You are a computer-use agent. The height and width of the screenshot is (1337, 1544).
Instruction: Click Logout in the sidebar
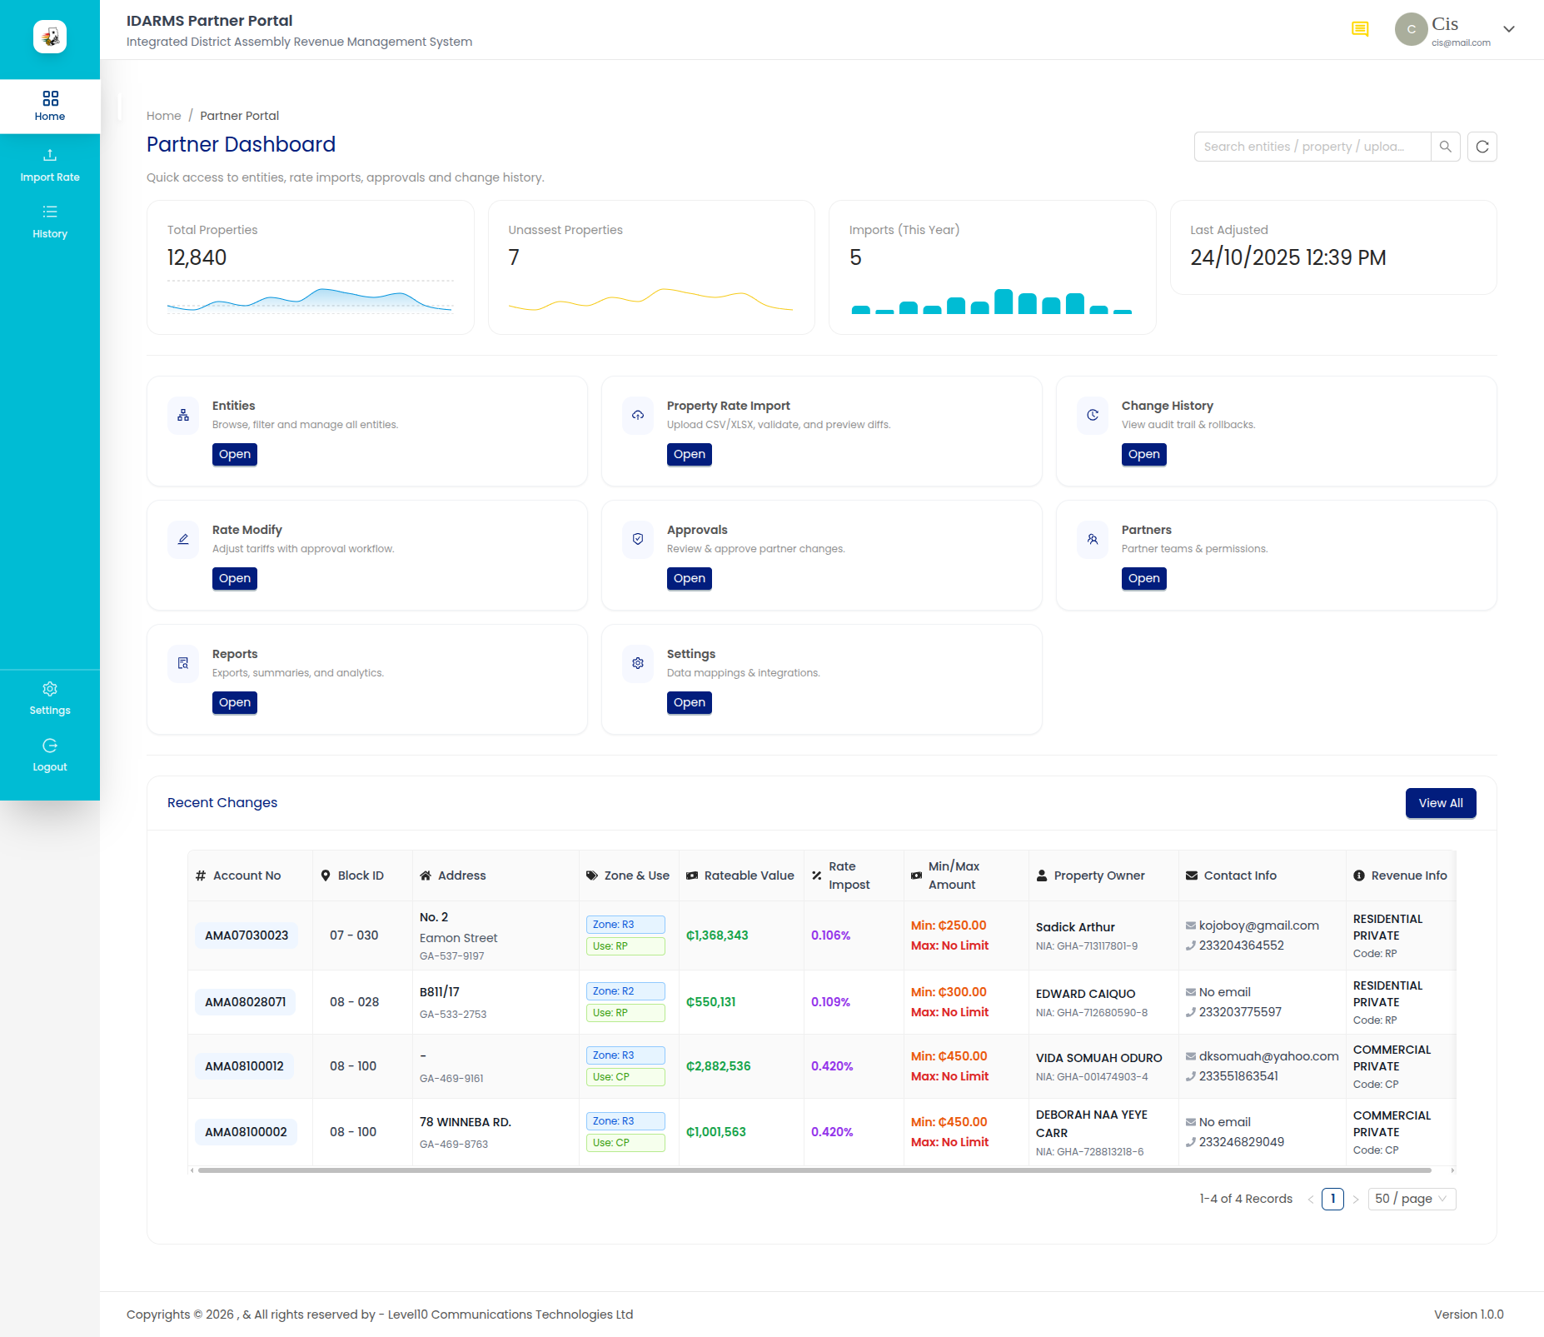[50, 755]
